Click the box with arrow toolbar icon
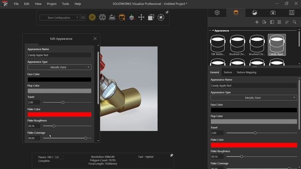Viewport: 301px width, 169px height. pos(151,17)
